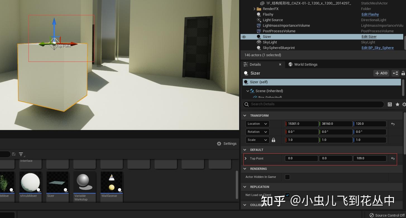
Task: Click the browse-to-hierarchy icon beside ADD
Action: pos(395,73)
